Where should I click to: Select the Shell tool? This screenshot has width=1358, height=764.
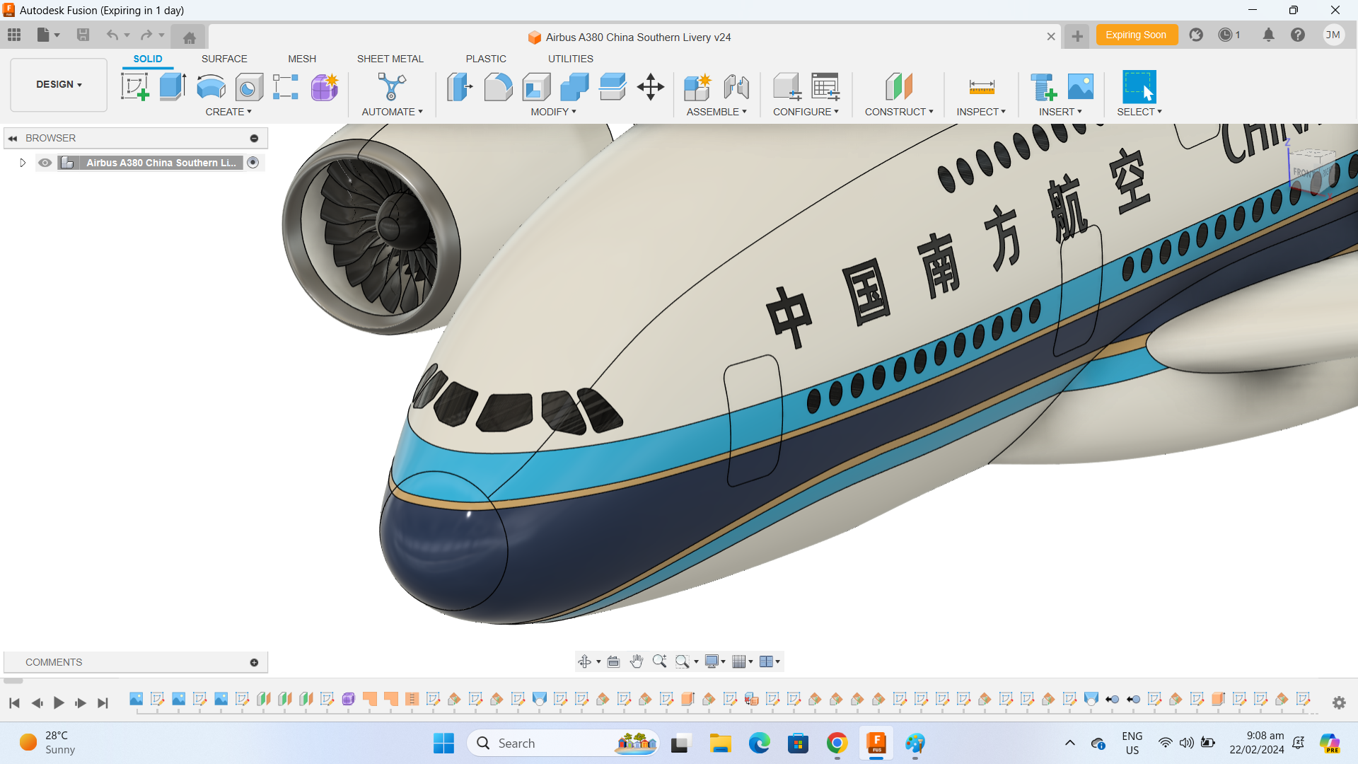[537, 86]
